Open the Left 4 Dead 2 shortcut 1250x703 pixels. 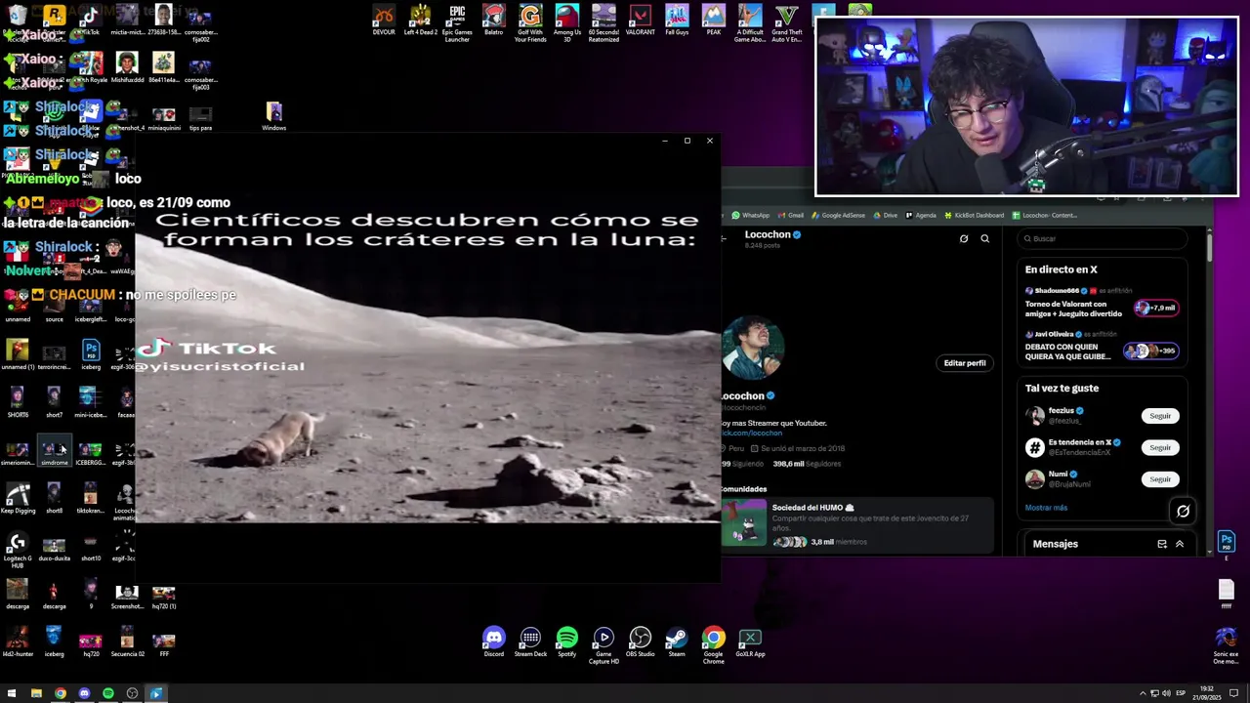tap(420, 21)
